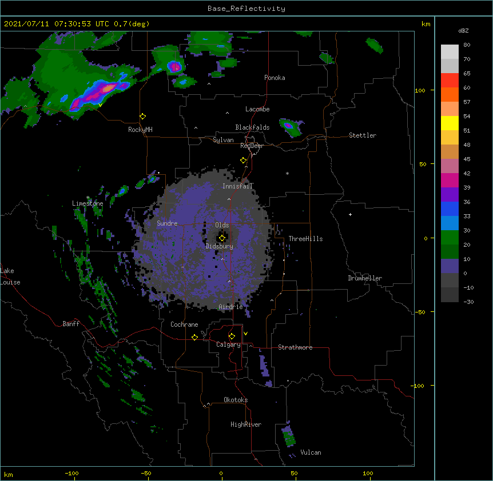Click the 2021/07/11 07:30:53 UTC timestamp
This screenshot has height=481, width=493.
point(57,24)
